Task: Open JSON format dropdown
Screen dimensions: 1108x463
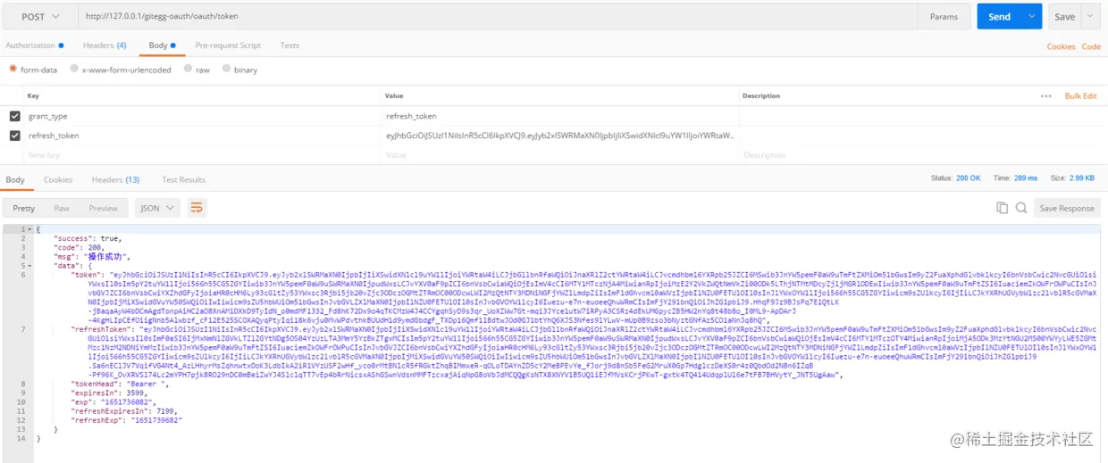Action: pyautogui.click(x=157, y=208)
